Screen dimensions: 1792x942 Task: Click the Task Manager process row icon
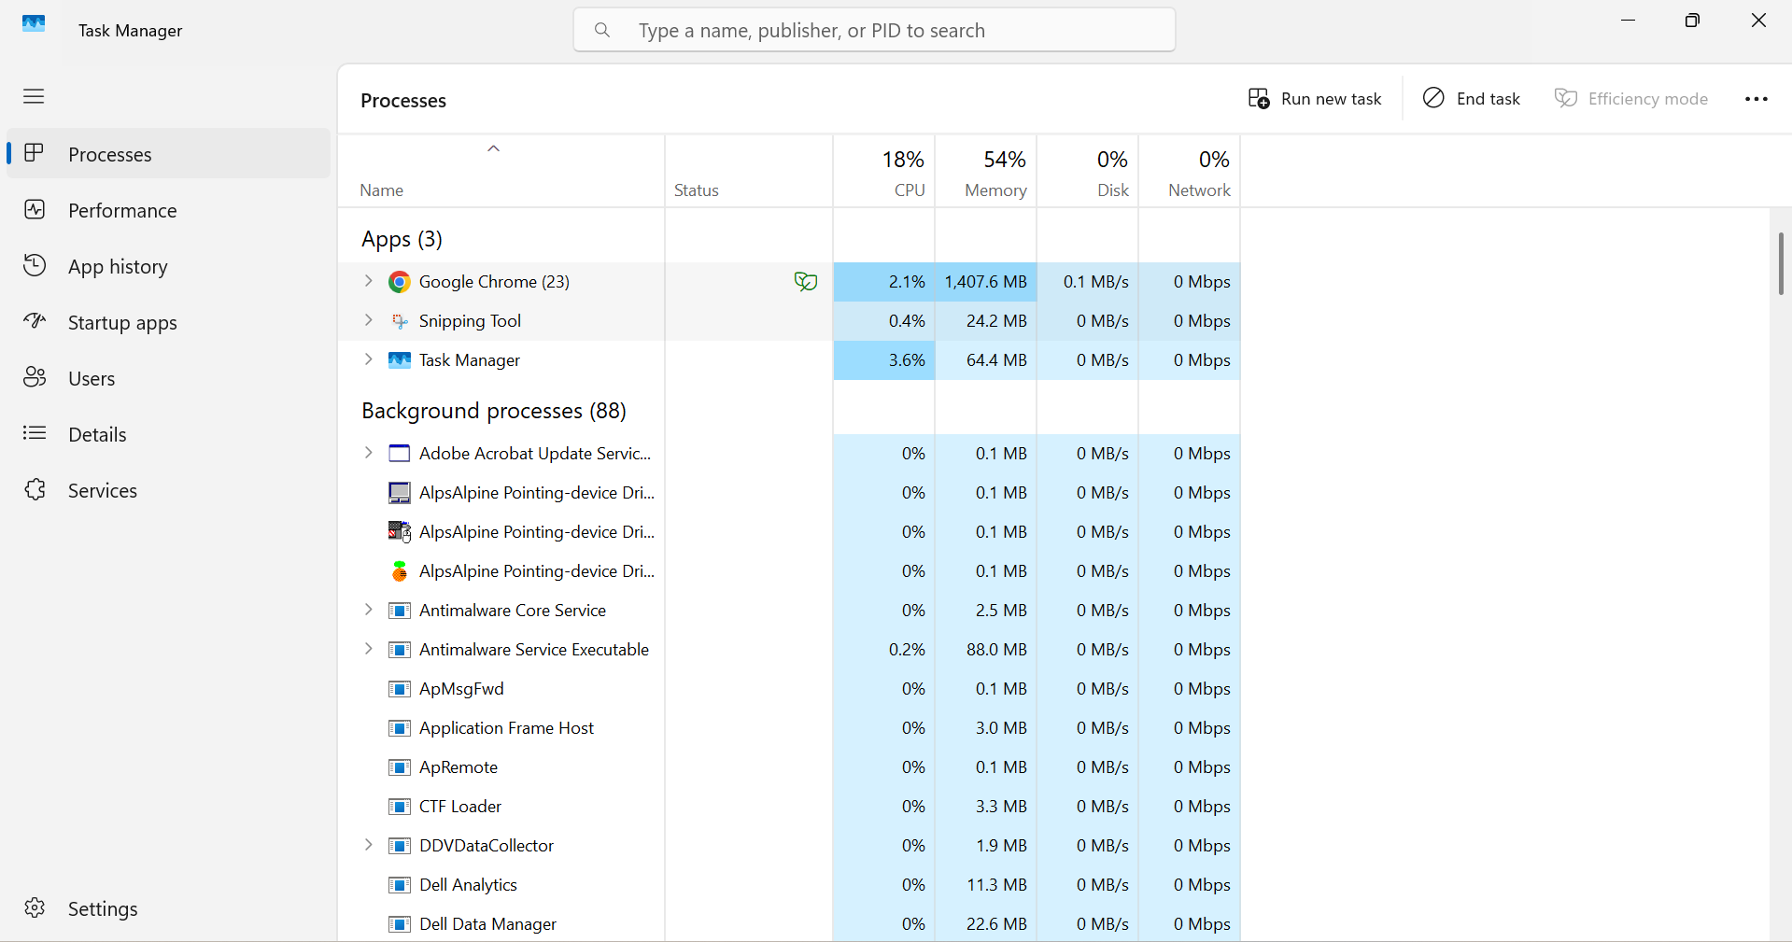400,360
